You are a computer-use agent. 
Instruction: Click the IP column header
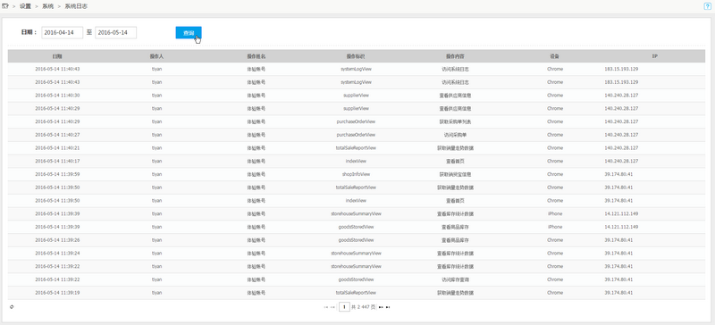click(654, 56)
